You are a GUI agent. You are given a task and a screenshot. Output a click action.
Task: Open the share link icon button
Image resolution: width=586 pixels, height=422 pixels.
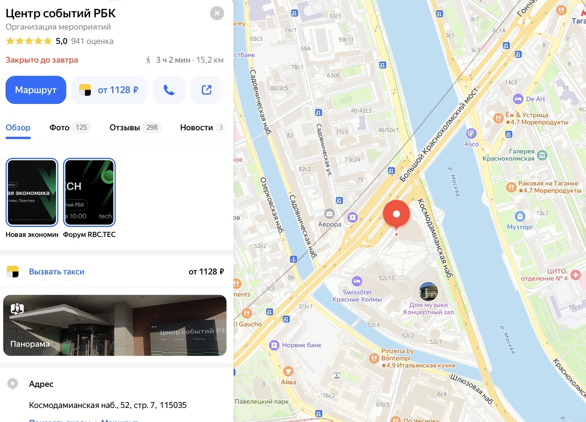coord(207,90)
